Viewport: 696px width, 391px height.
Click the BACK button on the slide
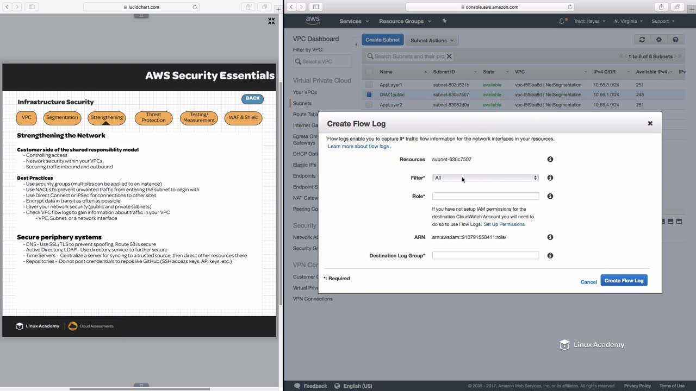click(253, 98)
